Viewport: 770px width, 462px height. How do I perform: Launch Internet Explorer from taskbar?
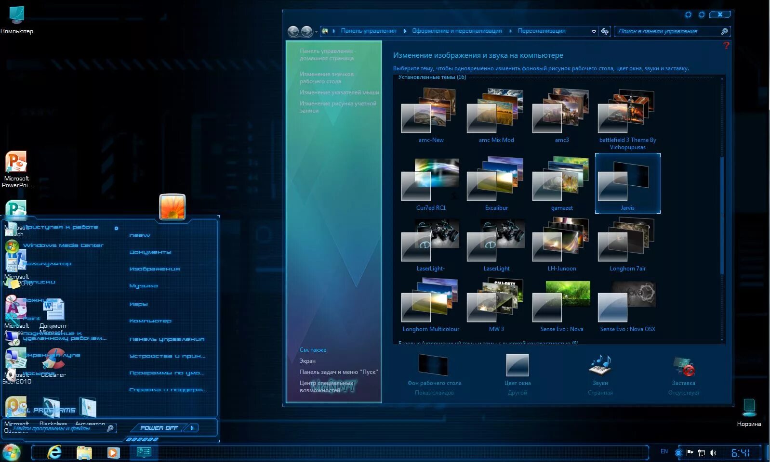55,452
